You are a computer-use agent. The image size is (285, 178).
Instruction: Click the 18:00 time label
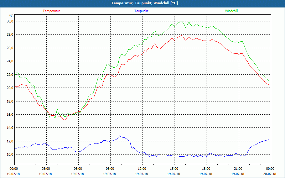pyautogui.click(x=207, y=169)
